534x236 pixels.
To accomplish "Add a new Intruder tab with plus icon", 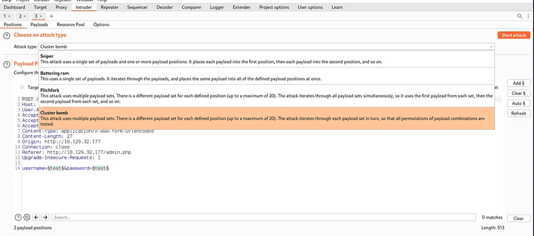I will tap(51, 16).
